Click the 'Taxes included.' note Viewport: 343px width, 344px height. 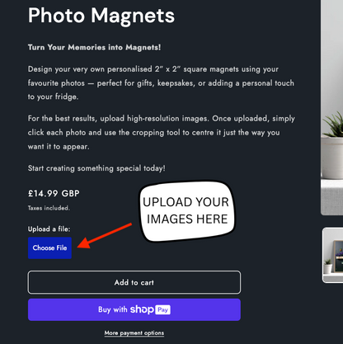tap(49, 208)
